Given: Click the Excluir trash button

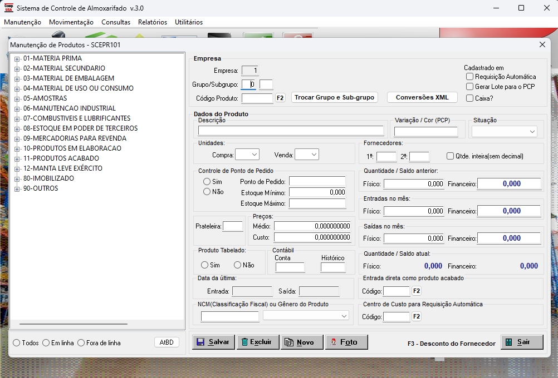Looking at the screenshot, I should [258, 342].
